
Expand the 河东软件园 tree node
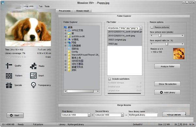coord(65,61)
